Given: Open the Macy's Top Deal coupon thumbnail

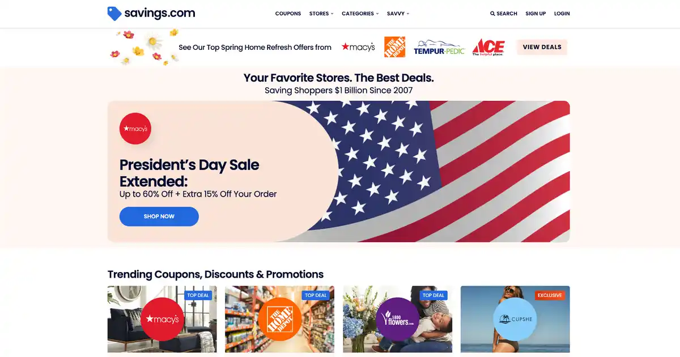Looking at the screenshot, I should [x=162, y=319].
